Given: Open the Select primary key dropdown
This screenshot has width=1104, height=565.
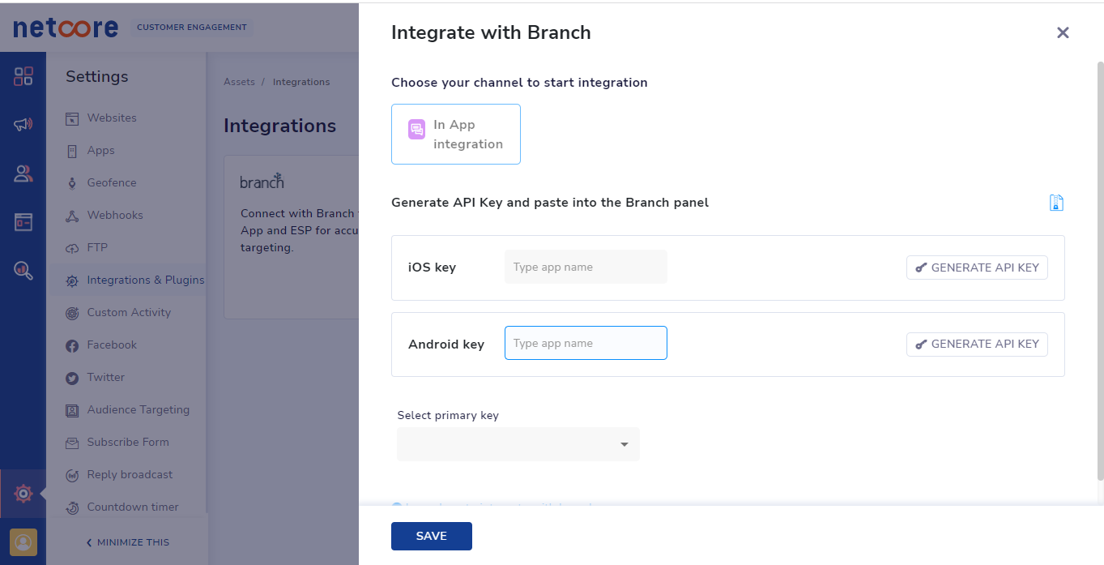Looking at the screenshot, I should coord(518,444).
